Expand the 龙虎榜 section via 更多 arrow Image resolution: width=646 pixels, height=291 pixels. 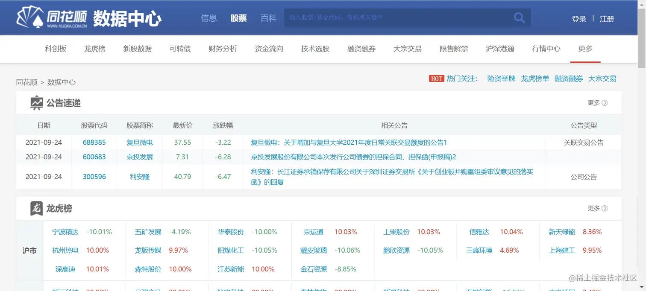(597, 208)
